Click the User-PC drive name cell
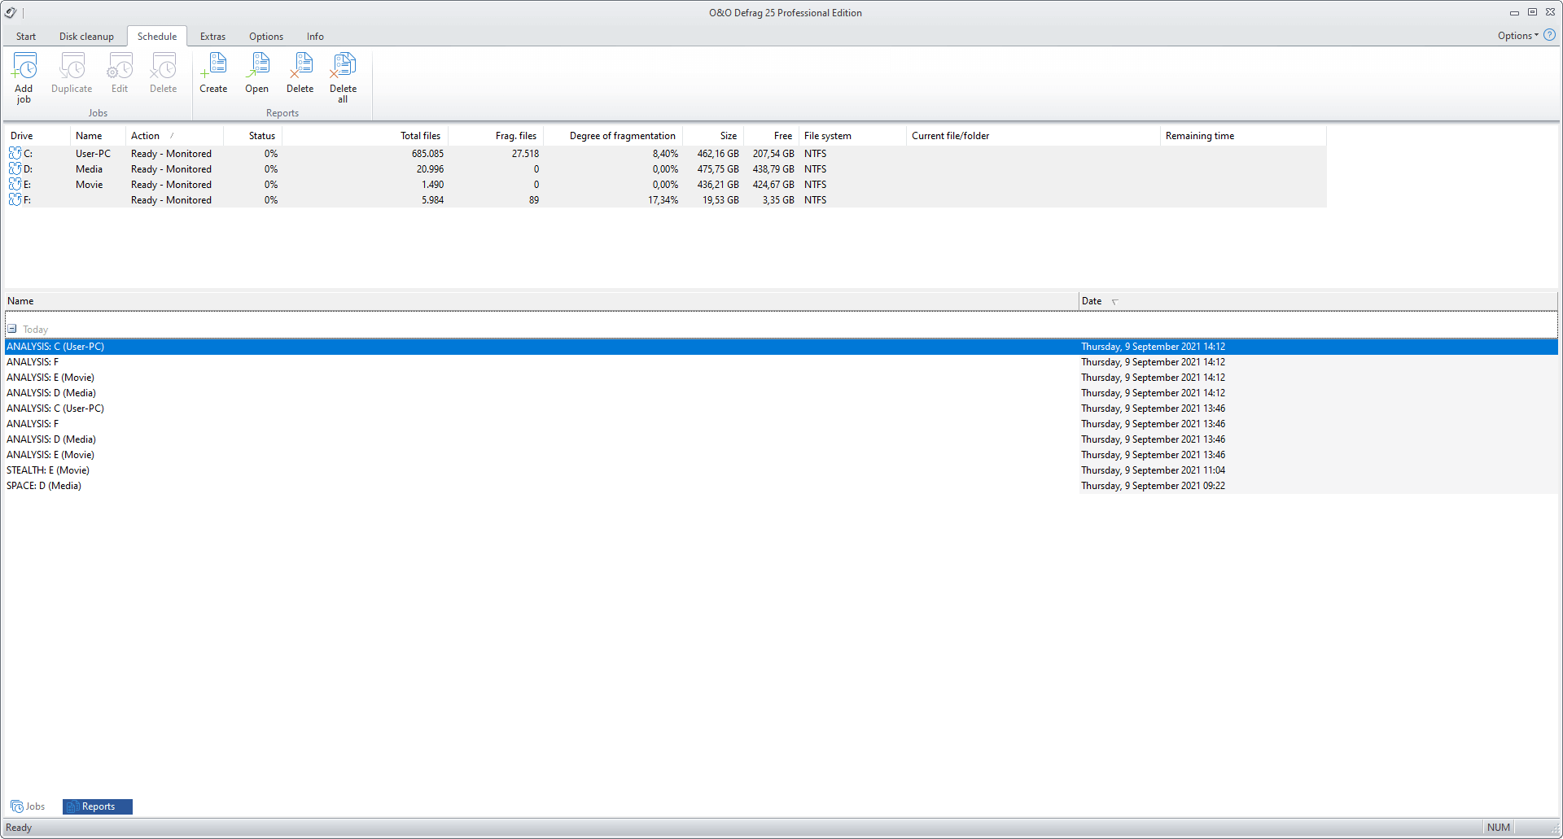The height and width of the screenshot is (839, 1563). (x=93, y=154)
